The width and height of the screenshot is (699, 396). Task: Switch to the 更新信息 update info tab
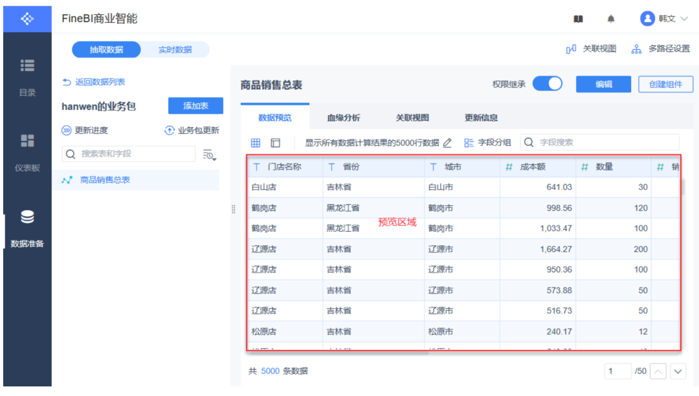481,118
